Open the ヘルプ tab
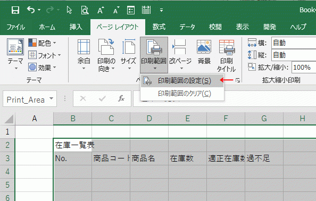The width and height of the screenshot is (316, 201). [x=298, y=27]
